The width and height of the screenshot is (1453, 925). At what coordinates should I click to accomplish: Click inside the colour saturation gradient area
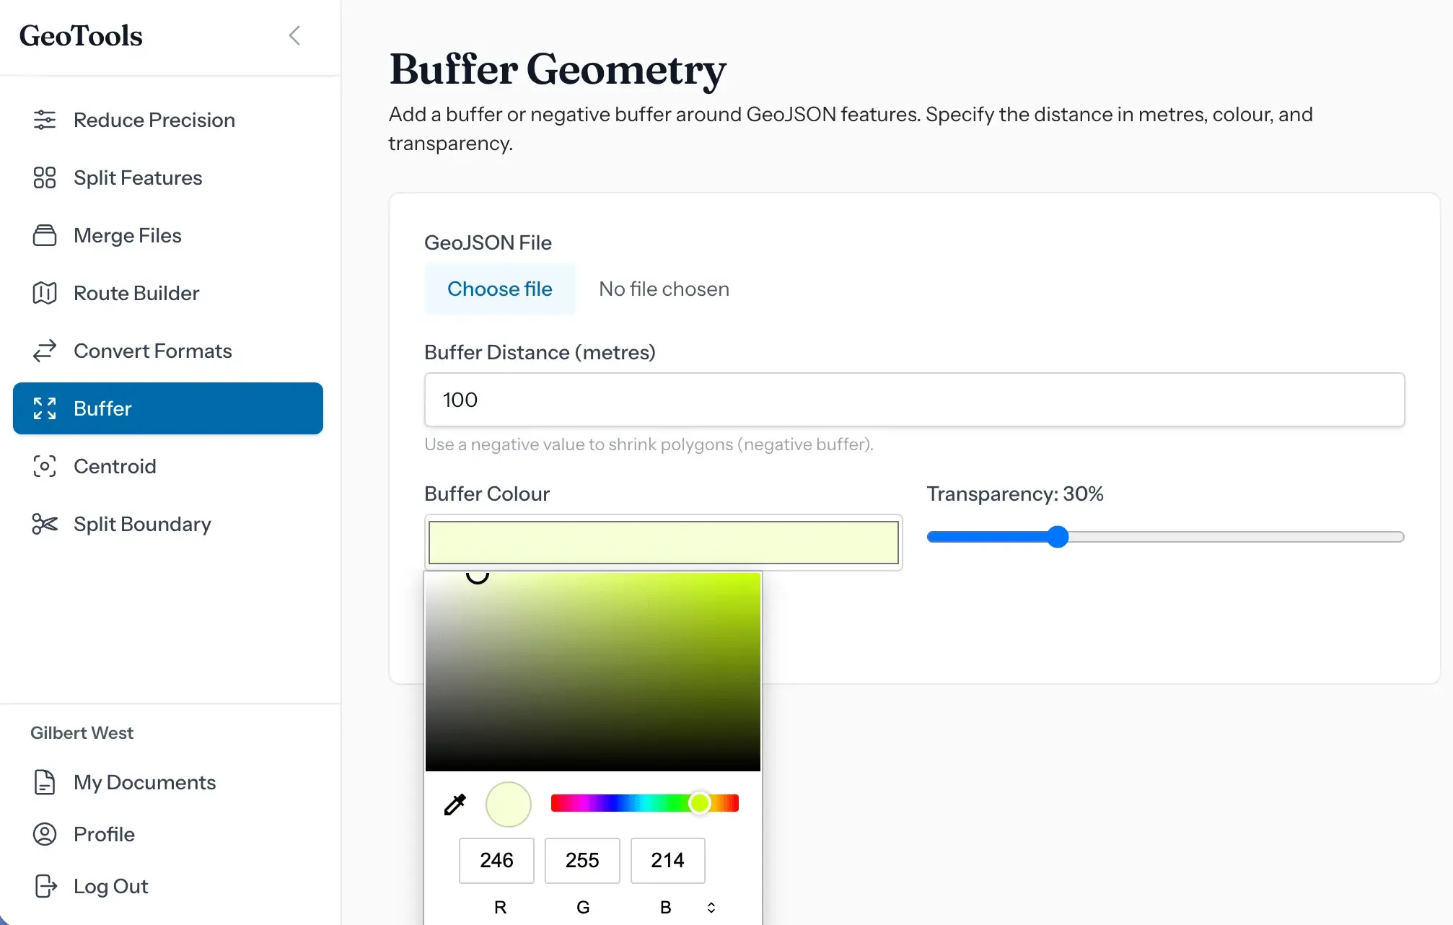tap(593, 672)
